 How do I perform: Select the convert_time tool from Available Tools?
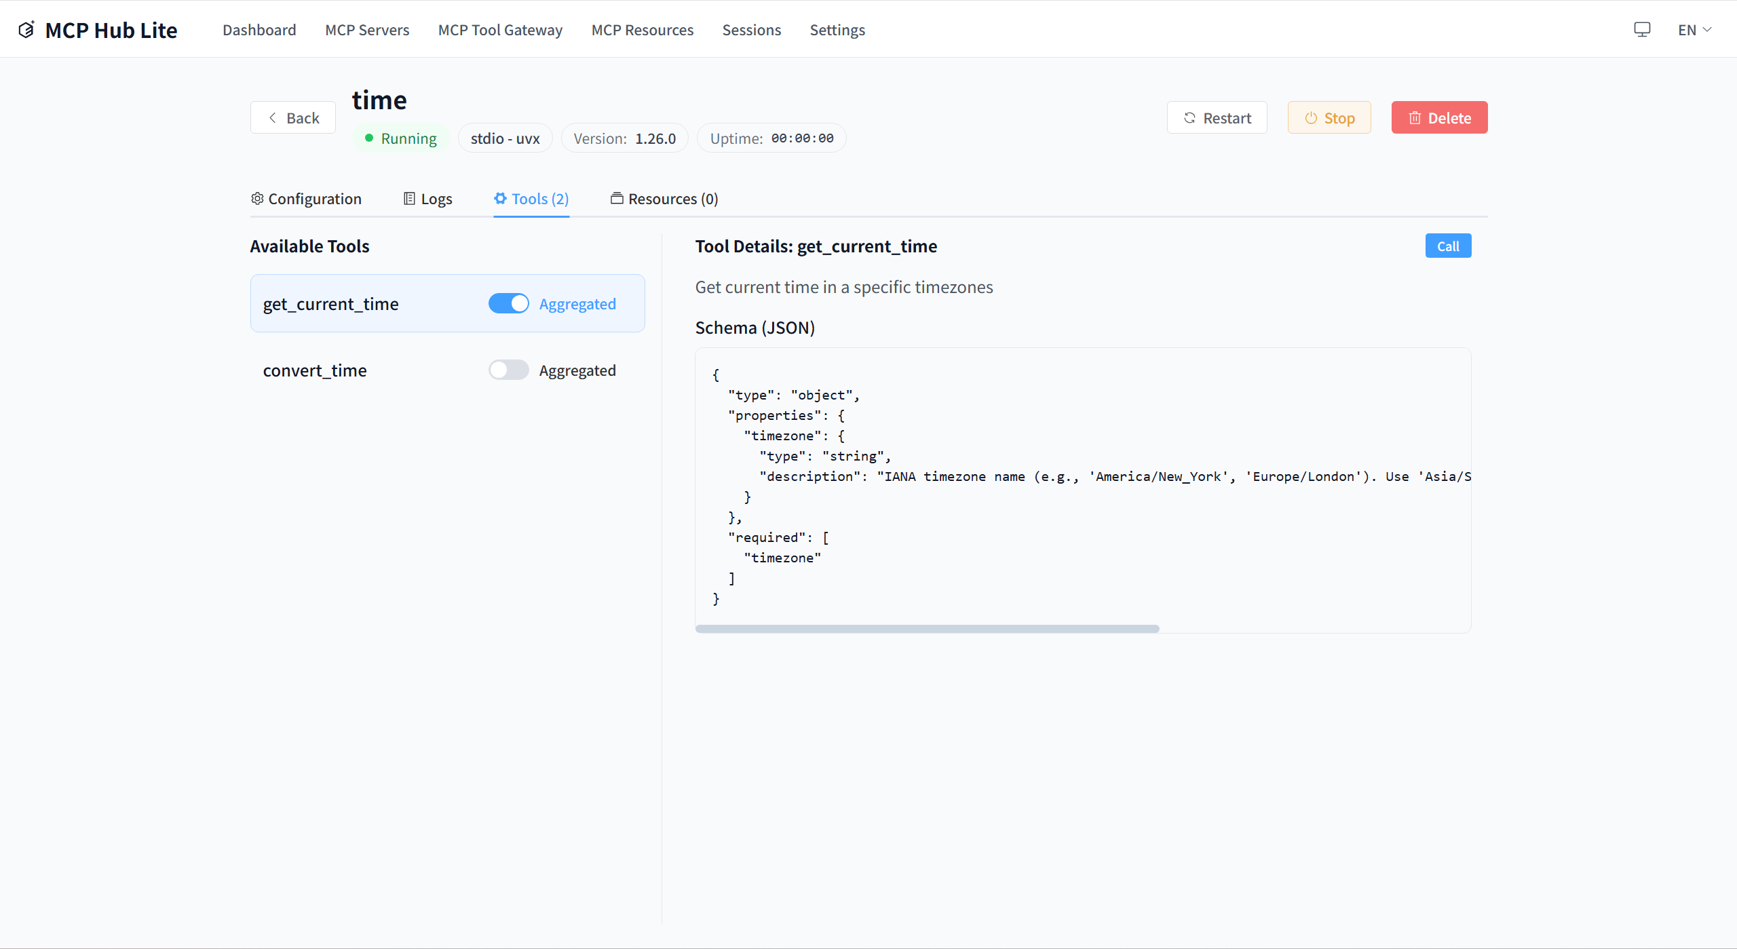(x=314, y=370)
